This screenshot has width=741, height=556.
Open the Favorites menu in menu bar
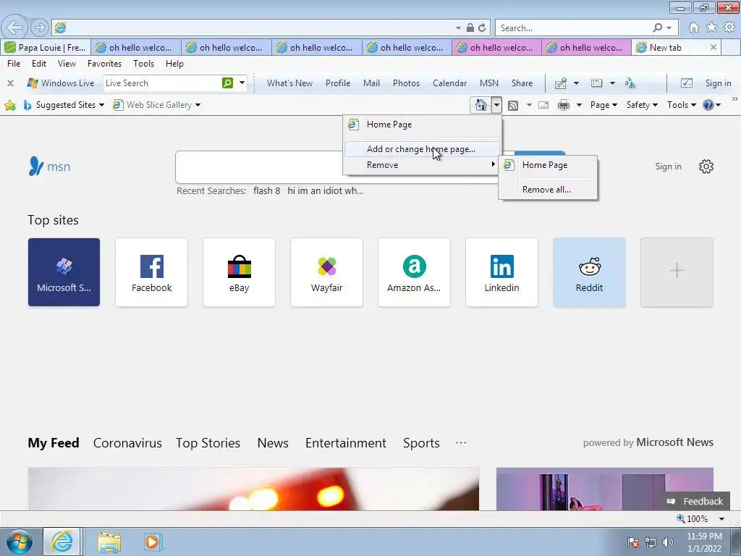(x=104, y=64)
